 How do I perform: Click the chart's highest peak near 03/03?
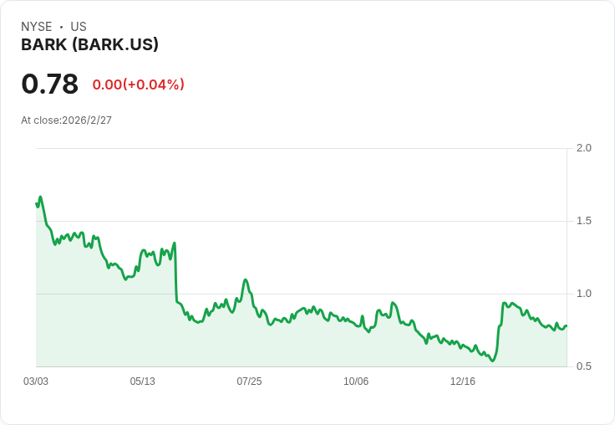coord(40,197)
